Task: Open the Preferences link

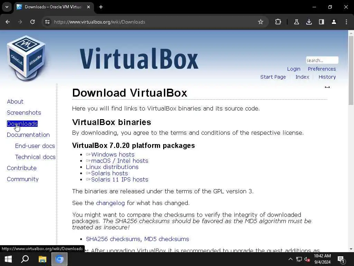Action: pos(322,69)
